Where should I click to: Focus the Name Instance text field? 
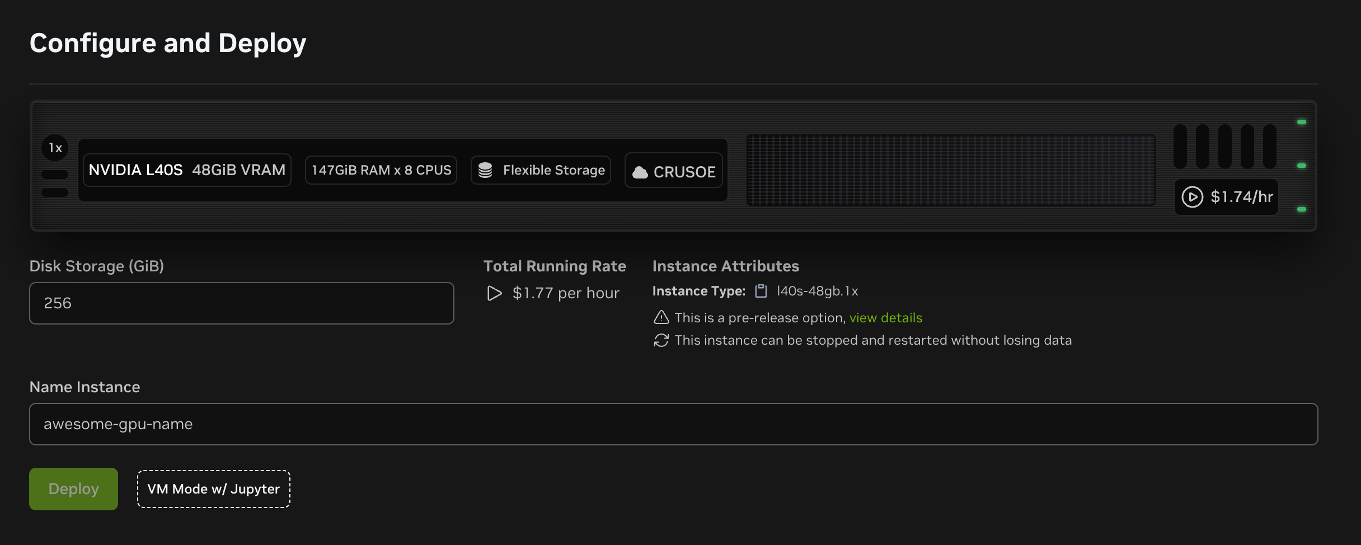[x=673, y=424]
